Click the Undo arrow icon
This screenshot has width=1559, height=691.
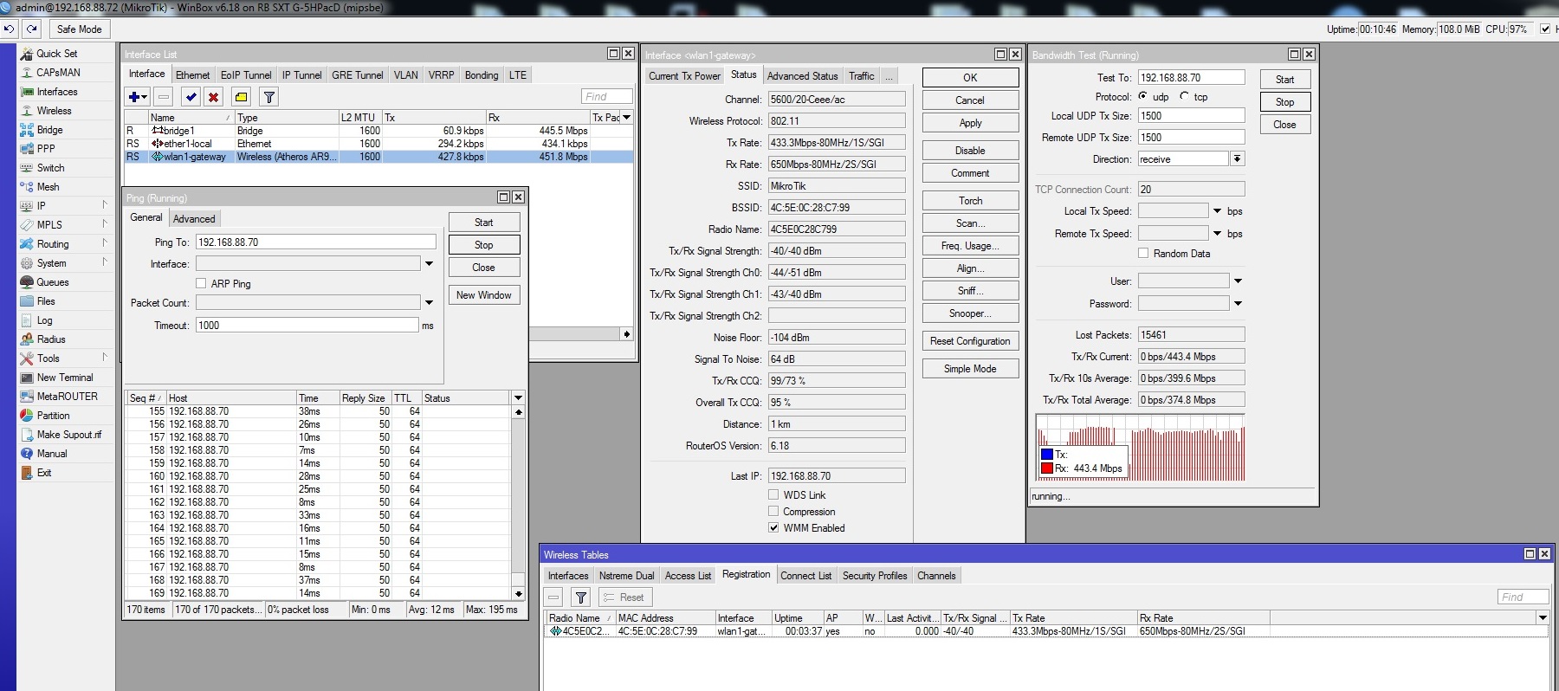pos(9,29)
